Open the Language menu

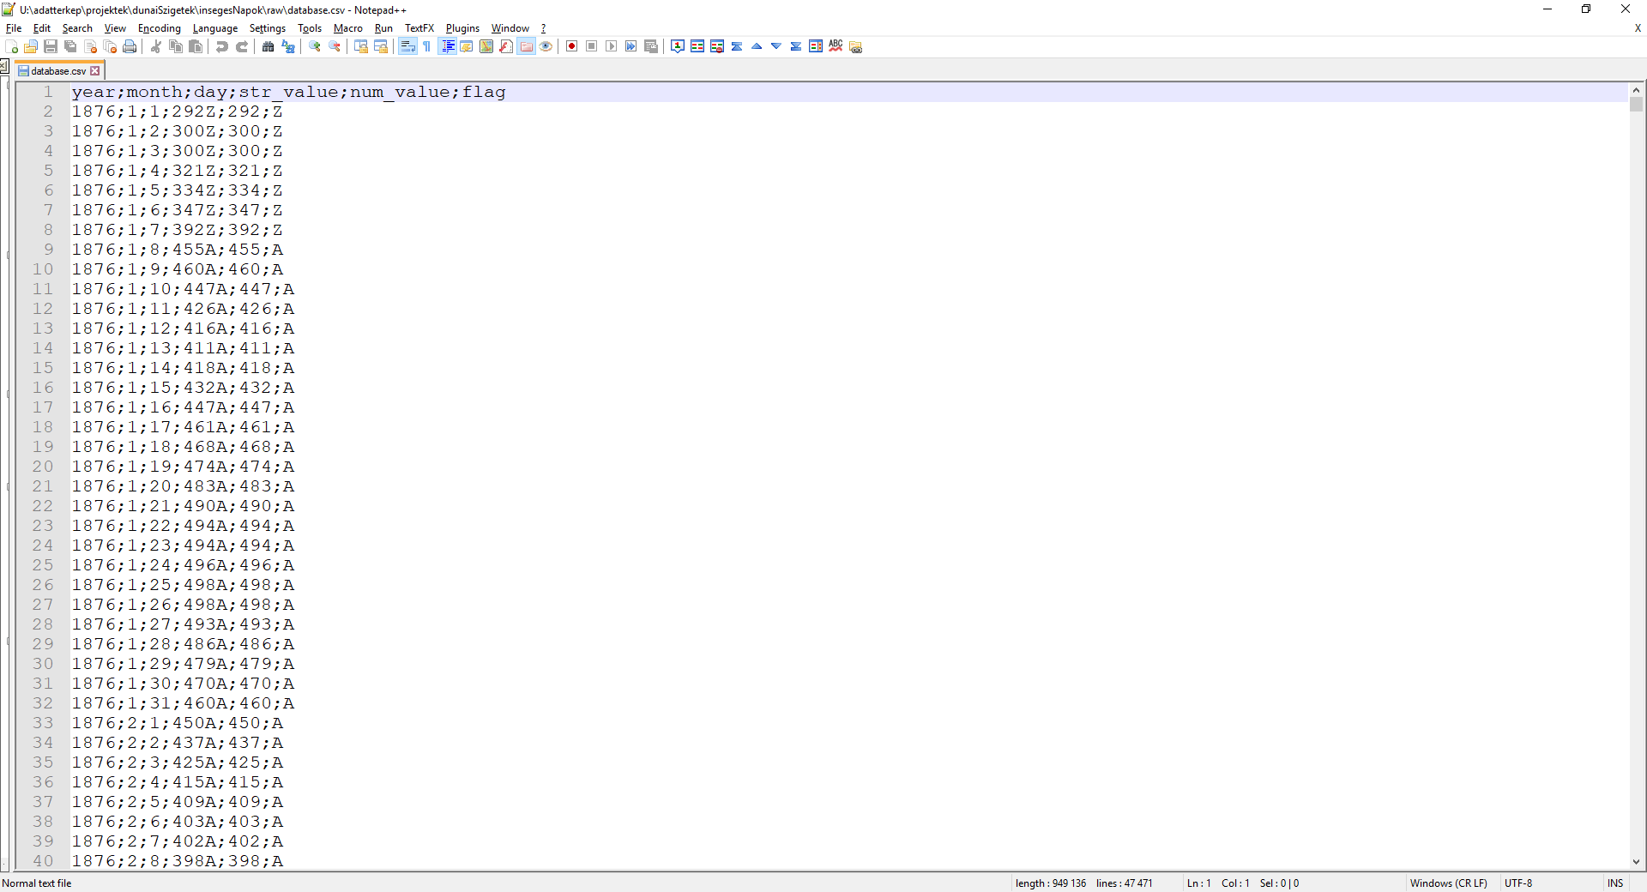215,28
